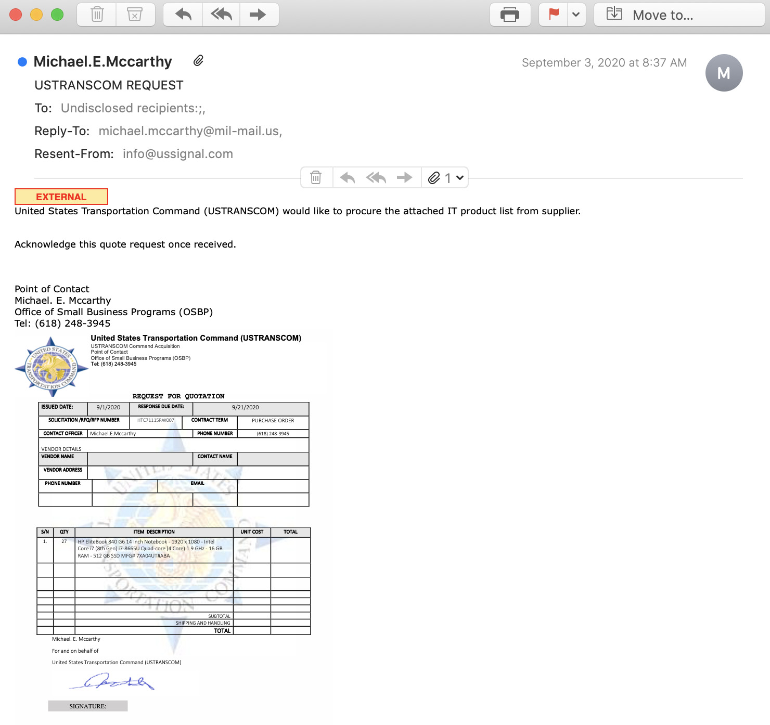Print this email with the printer icon
This screenshot has width=770, height=725.
pos(510,15)
